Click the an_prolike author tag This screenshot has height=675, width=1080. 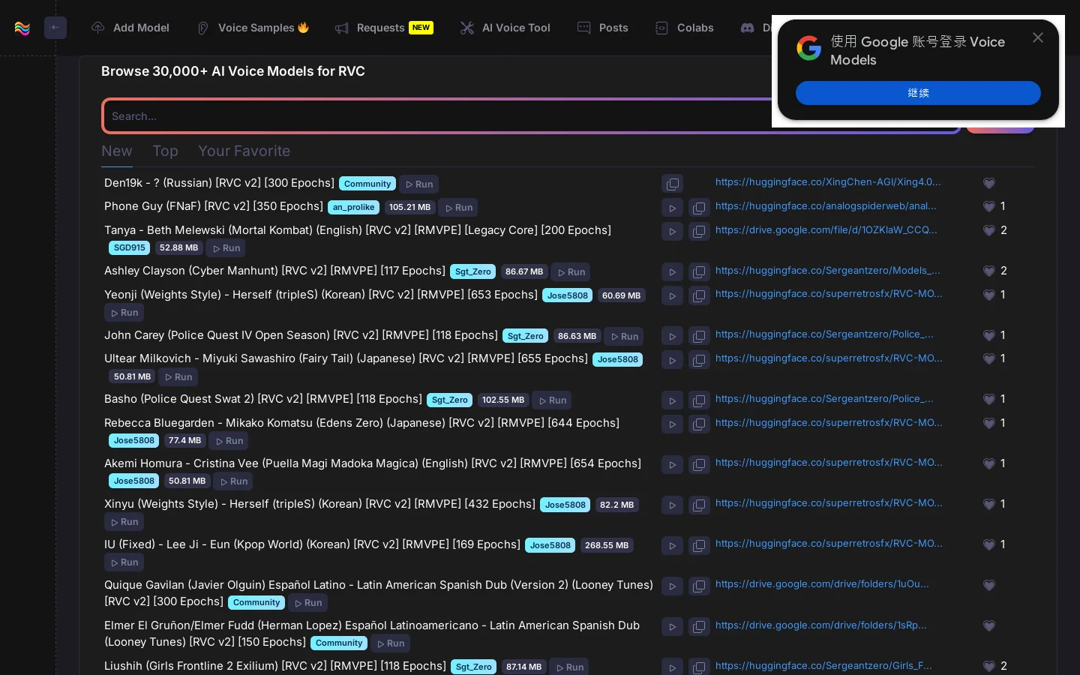(353, 207)
